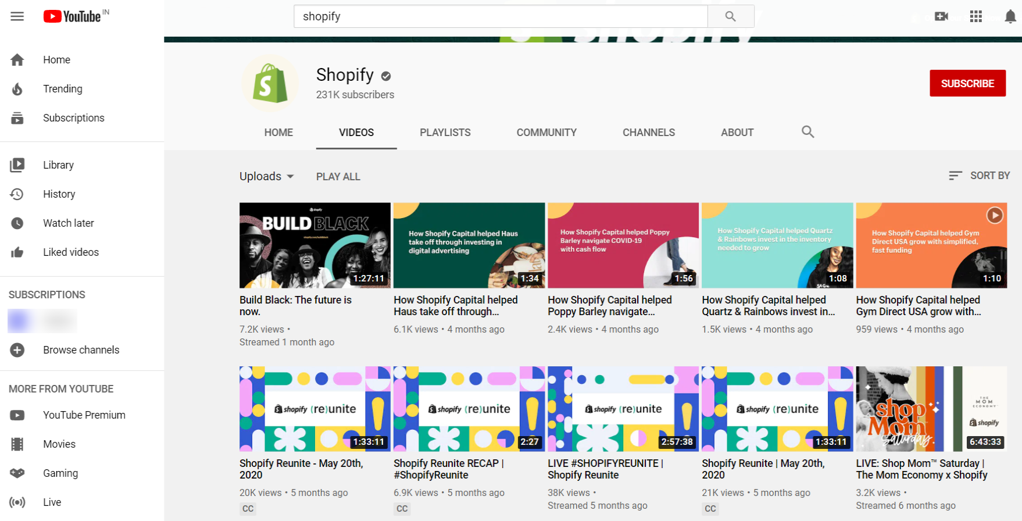Subscribe to the Shopify channel
Screen dimensions: 1022x521
pyautogui.click(x=967, y=83)
